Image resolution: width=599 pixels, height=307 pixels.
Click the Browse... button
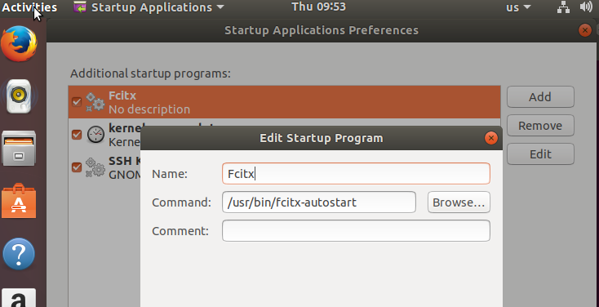(459, 202)
